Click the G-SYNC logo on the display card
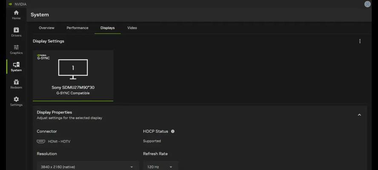This screenshot has height=170, width=378. click(x=43, y=57)
